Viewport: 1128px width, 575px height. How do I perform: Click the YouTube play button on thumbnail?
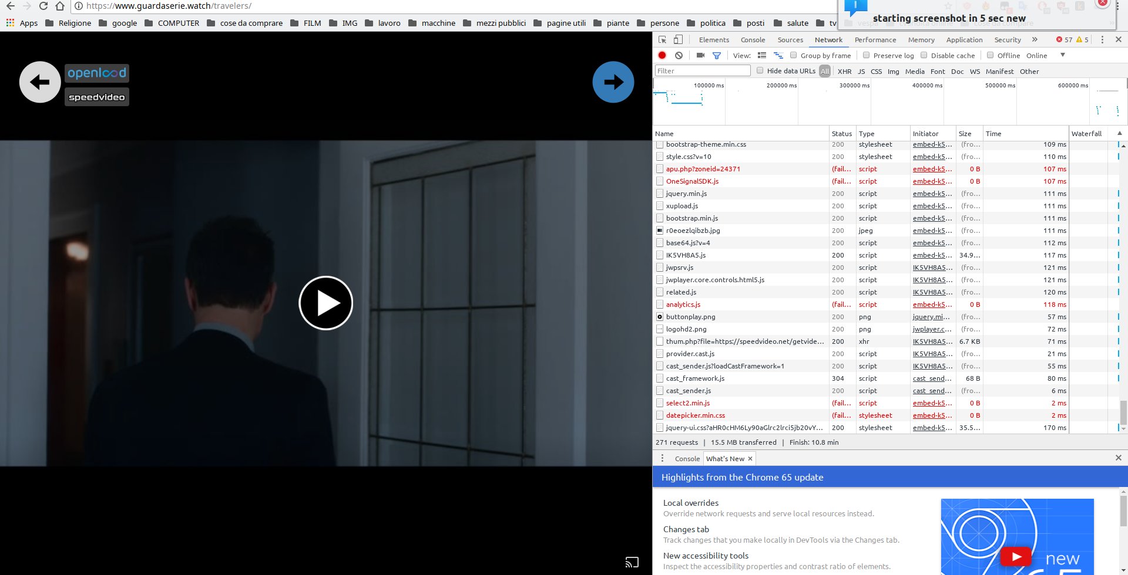pyautogui.click(x=1016, y=556)
